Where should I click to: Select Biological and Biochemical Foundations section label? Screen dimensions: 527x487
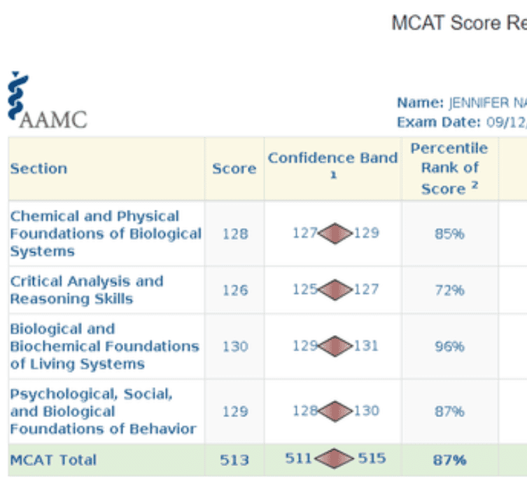(104, 346)
